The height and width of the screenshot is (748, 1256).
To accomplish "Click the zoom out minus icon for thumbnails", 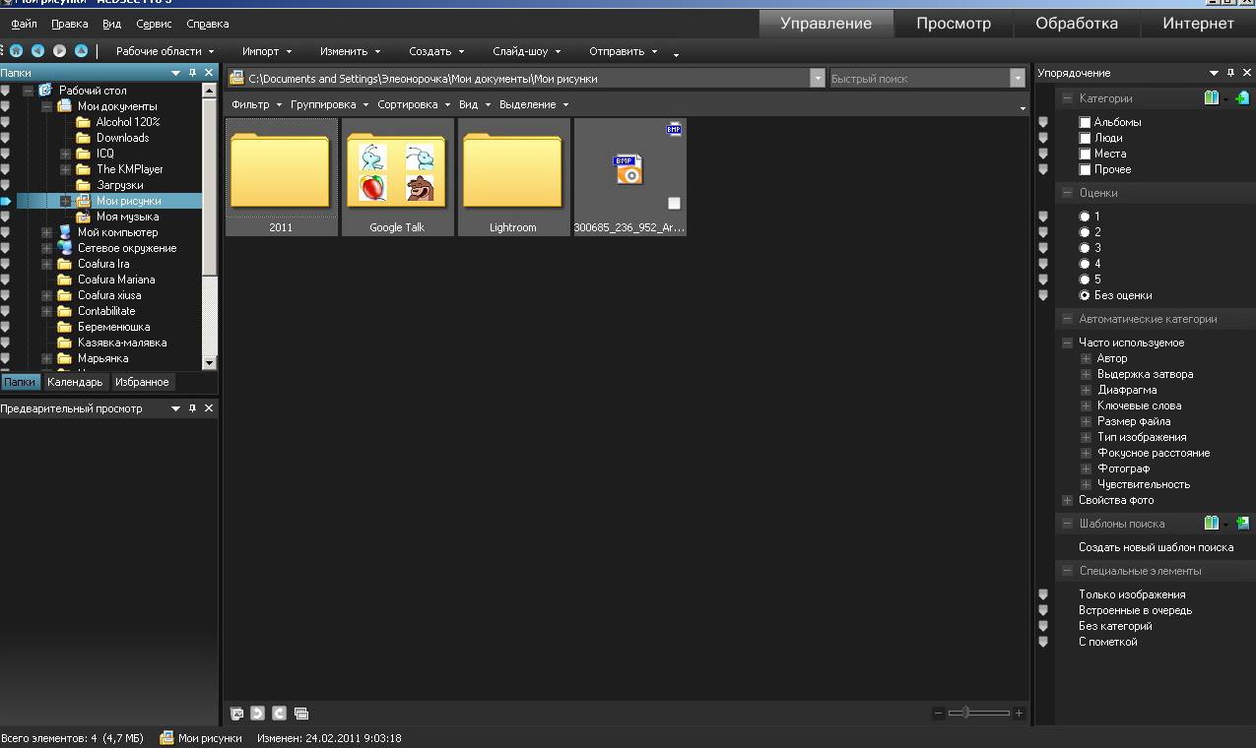I will pyautogui.click(x=938, y=713).
